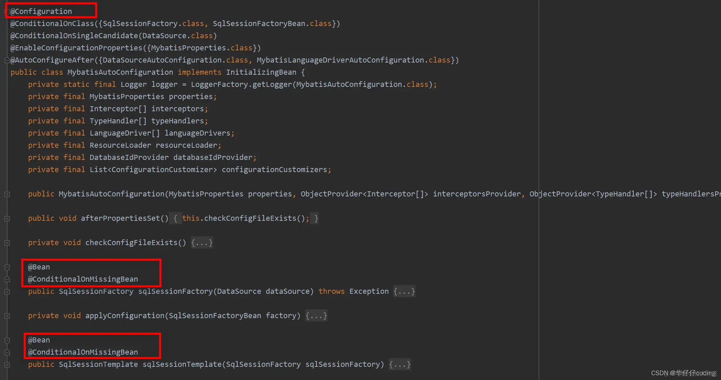Collapse the fold marker beside the second @Bean annotation

click(7, 340)
